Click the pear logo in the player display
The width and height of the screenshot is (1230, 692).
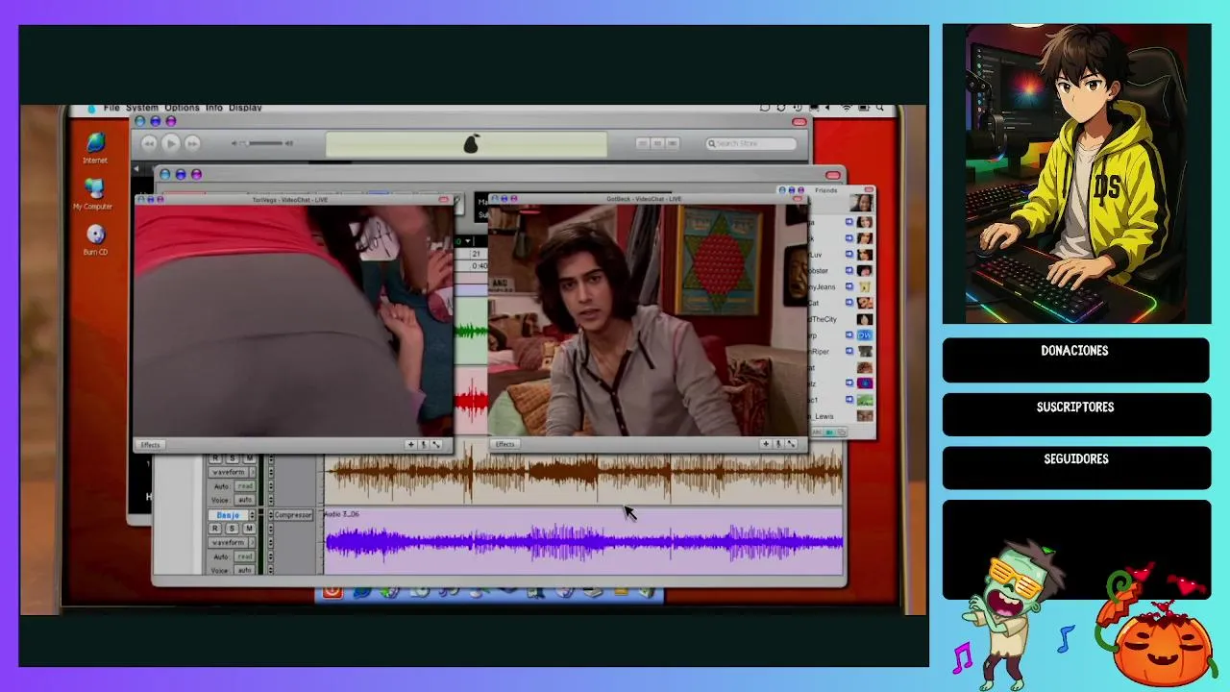pyautogui.click(x=471, y=144)
